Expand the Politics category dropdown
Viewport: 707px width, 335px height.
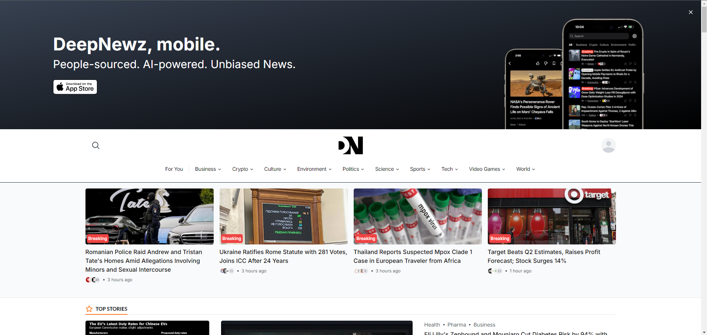pos(353,169)
